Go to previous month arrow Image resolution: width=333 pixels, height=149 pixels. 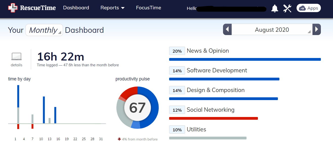(227, 29)
